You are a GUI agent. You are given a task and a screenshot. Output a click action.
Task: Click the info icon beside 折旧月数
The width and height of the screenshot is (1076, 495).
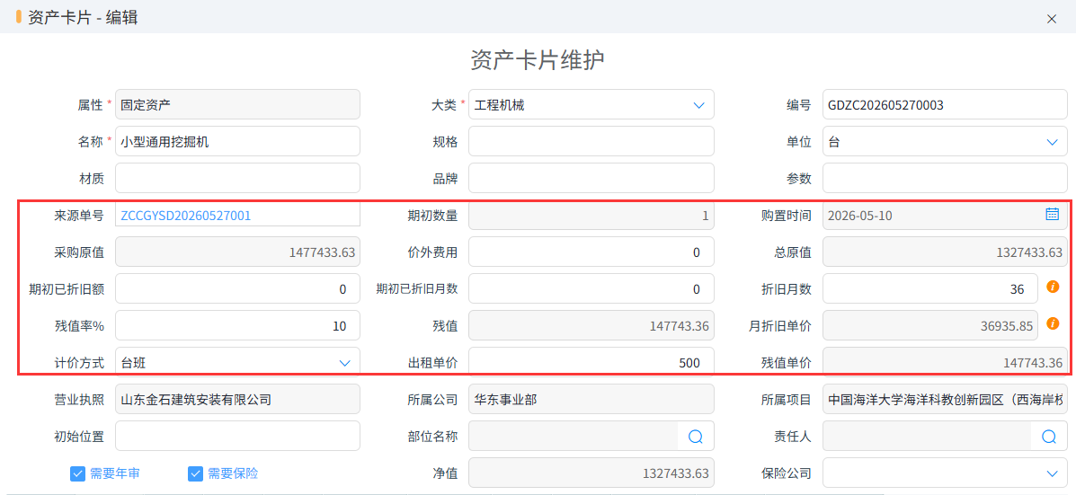pos(1053,287)
